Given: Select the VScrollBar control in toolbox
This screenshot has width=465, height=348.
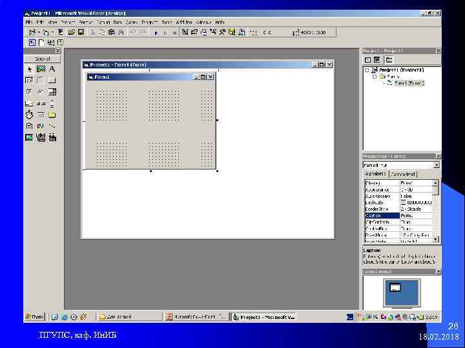Looking at the screenshot, I should 52,104.
